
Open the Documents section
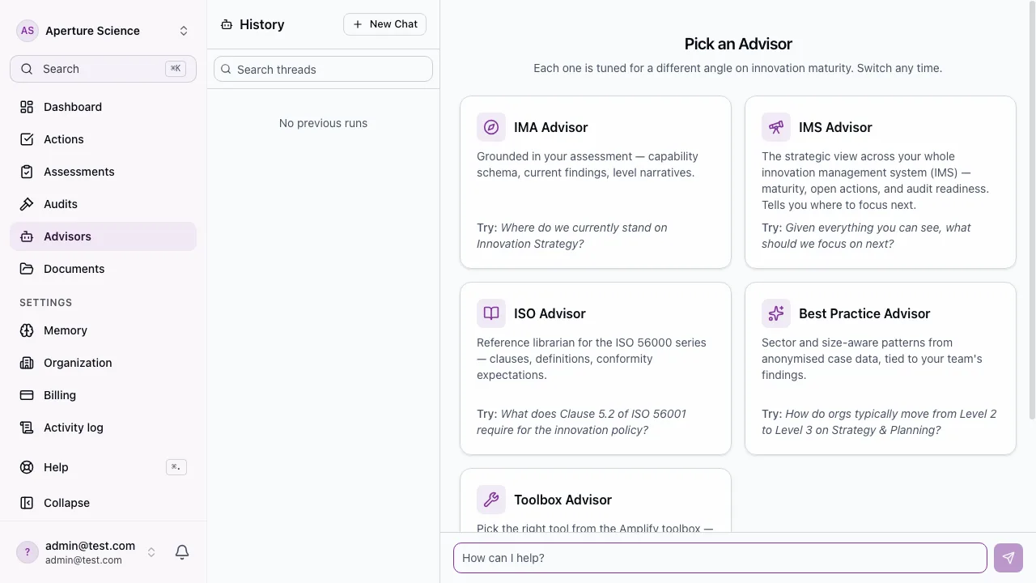coord(103,269)
